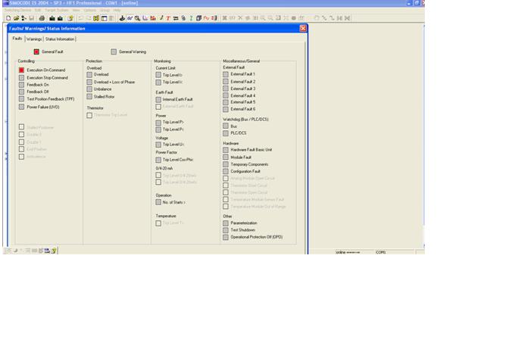Close the Faults/Warnings/Status Information dialog
The width and height of the screenshot is (524, 349).
[x=303, y=28]
